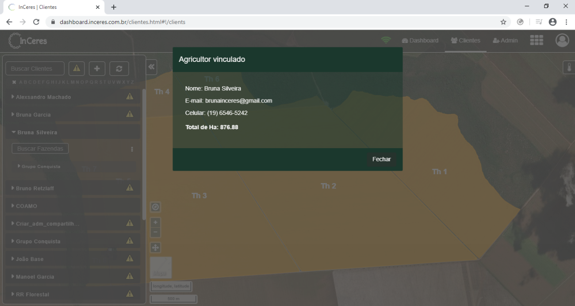The image size is (575, 306).
Task: Click warning icon on Manoel Garcia row
Action: coord(130,276)
